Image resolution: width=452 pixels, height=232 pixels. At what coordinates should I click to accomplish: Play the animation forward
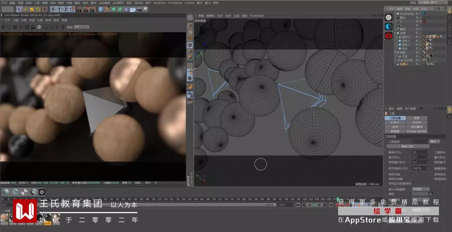click(x=314, y=205)
